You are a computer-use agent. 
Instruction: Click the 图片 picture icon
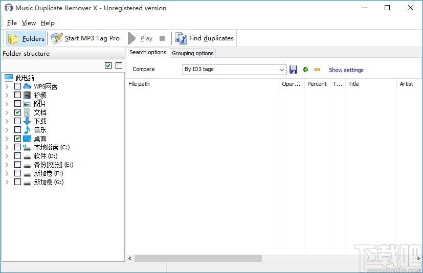coord(27,104)
